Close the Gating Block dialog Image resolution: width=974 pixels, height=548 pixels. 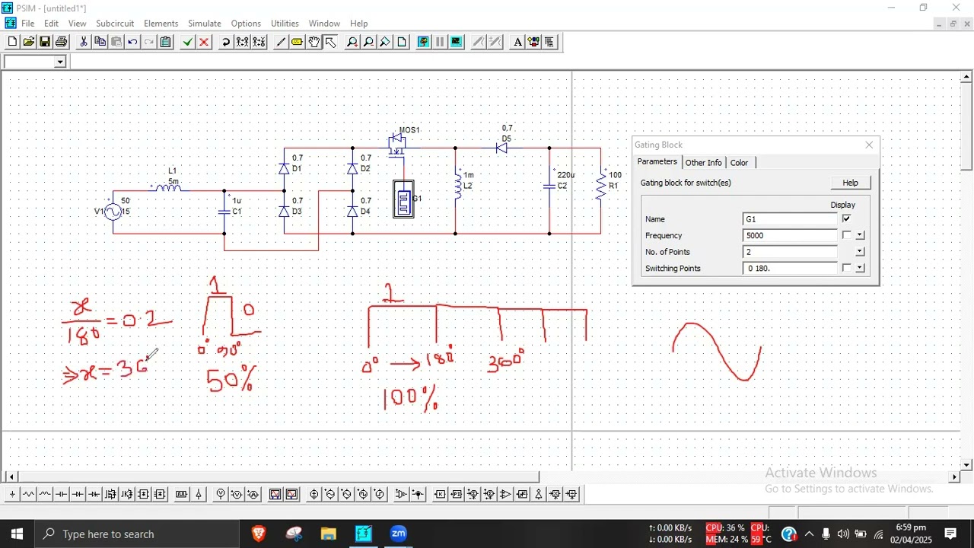tap(869, 145)
